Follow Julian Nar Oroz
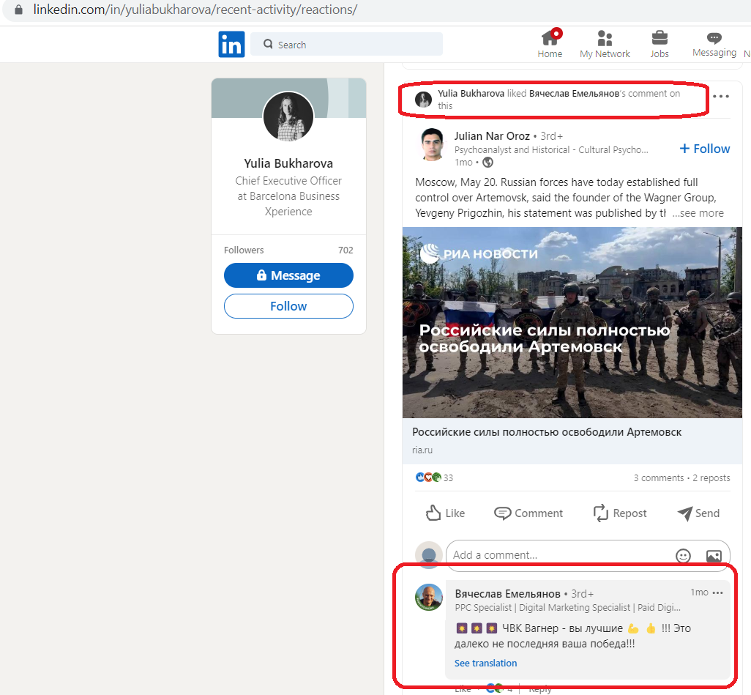Viewport: 751px width, 695px height. tap(705, 149)
